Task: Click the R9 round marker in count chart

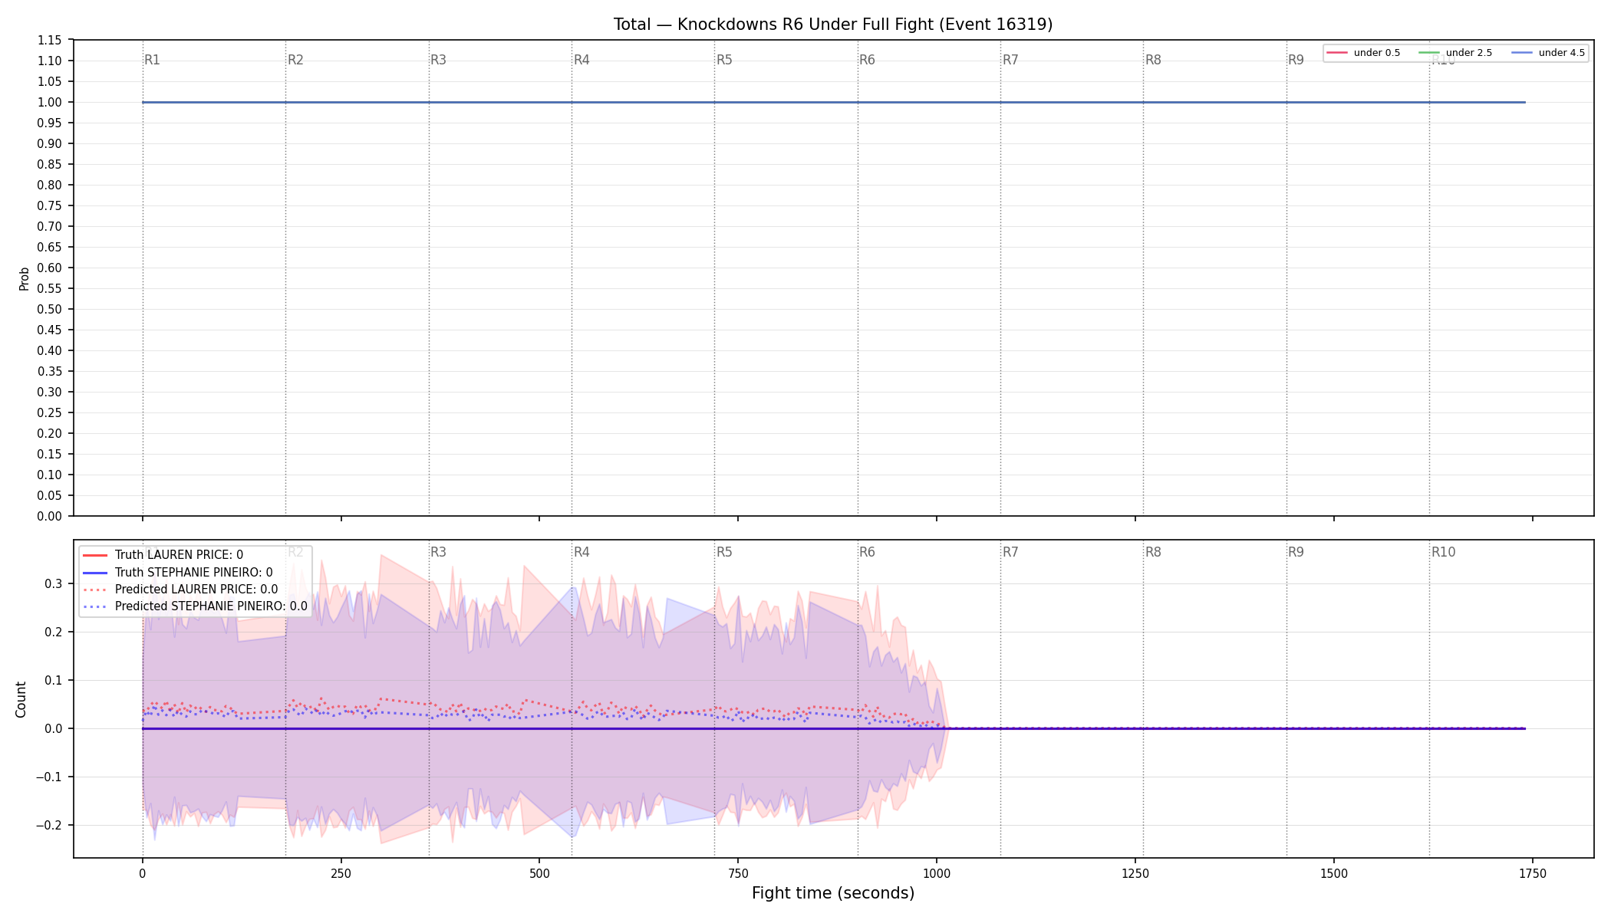Action: click(1296, 552)
